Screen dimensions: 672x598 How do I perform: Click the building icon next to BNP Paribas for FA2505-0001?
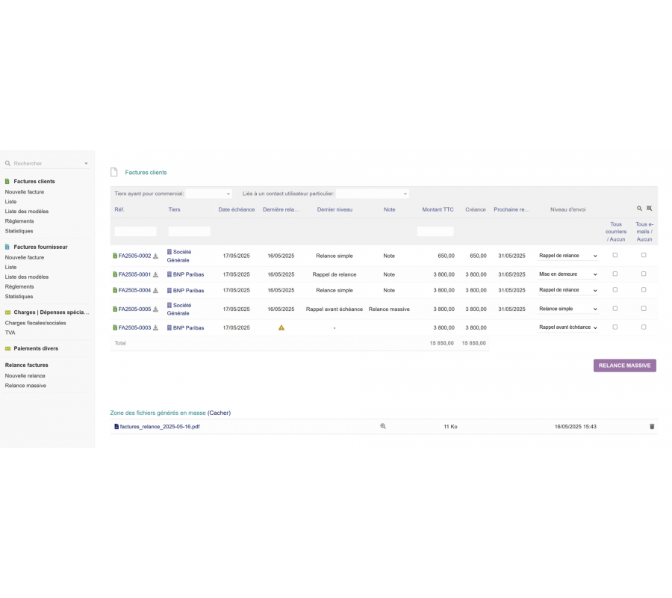169,274
